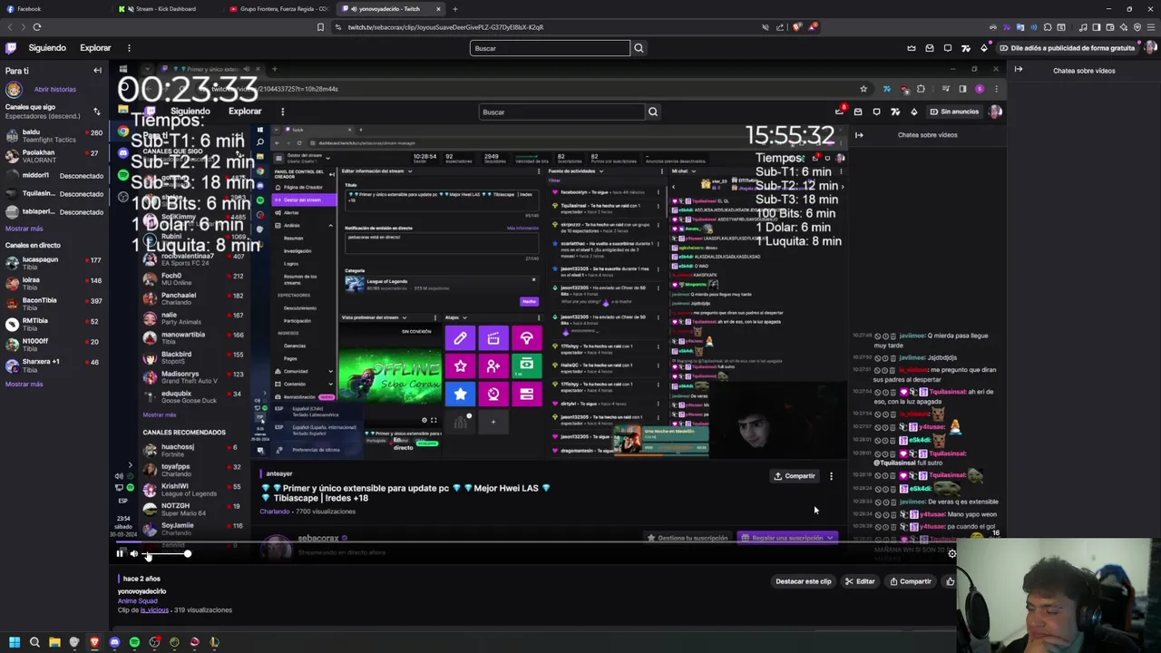The image size is (1161, 653).
Task: Open N1000ff channel
Action: (54, 345)
